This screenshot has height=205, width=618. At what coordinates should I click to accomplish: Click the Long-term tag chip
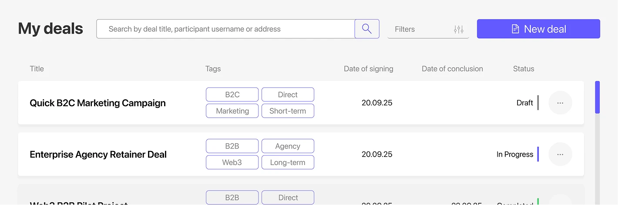(288, 162)
